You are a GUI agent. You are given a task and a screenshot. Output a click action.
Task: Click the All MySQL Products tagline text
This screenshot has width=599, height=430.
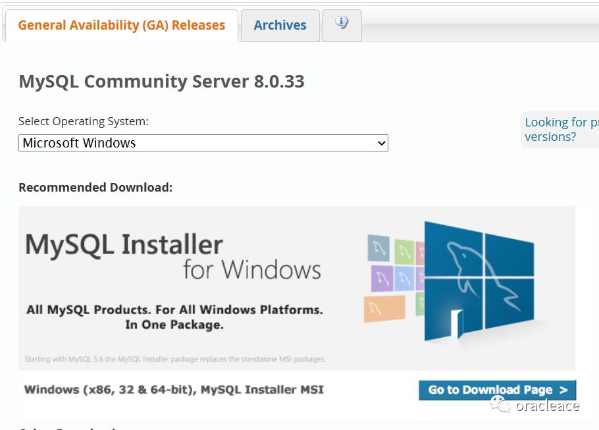coord(174,317)
